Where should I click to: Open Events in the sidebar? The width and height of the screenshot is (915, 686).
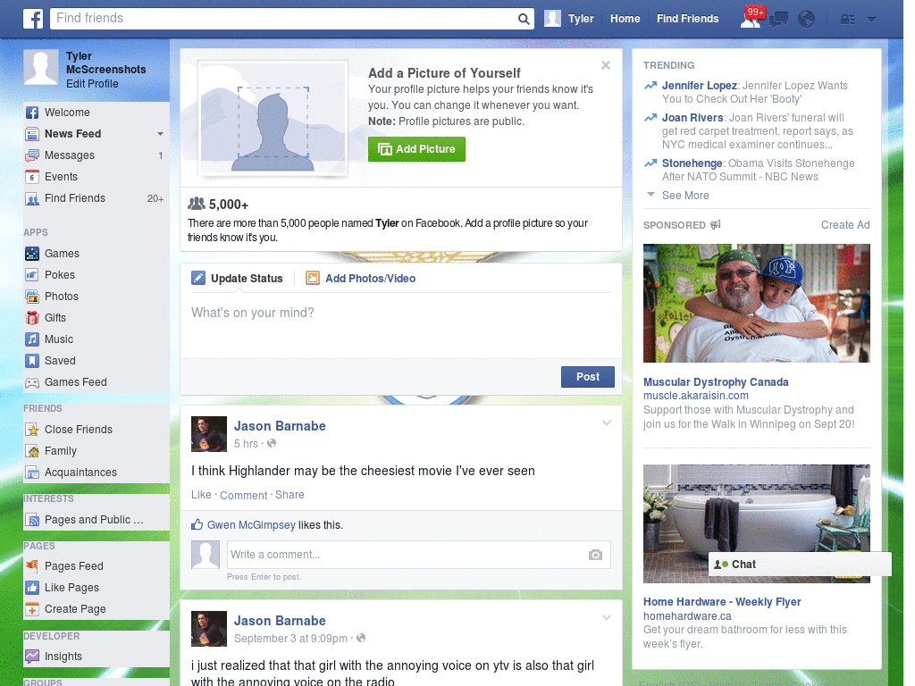click(97, 177)
